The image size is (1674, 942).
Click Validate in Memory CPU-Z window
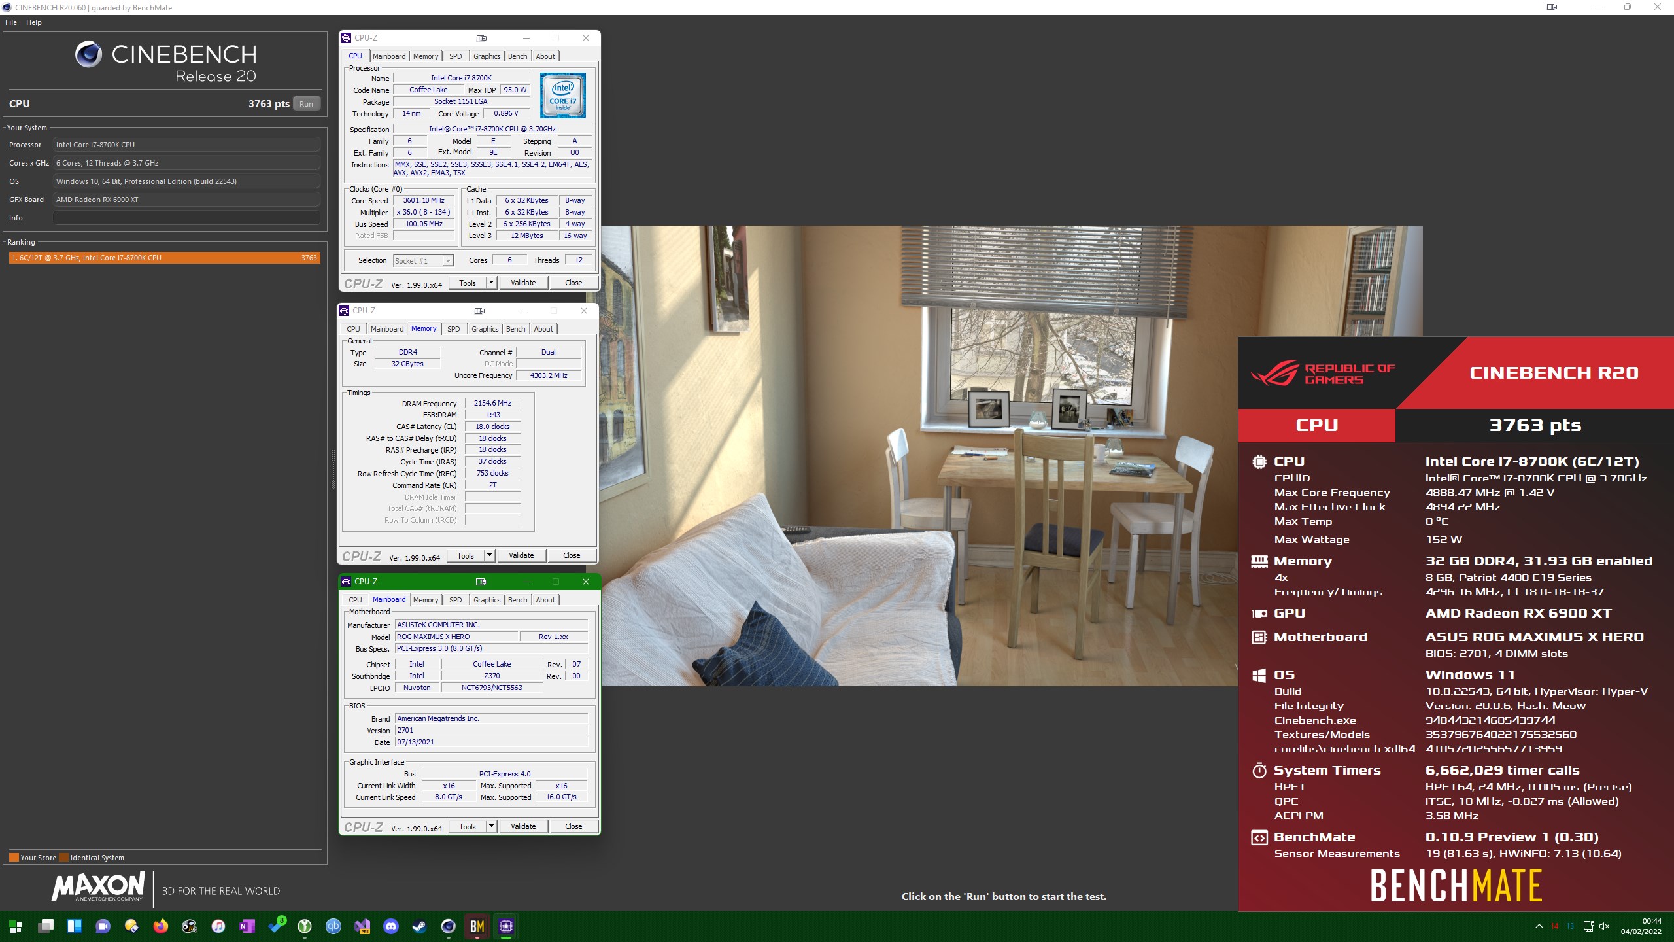(521, 555)
